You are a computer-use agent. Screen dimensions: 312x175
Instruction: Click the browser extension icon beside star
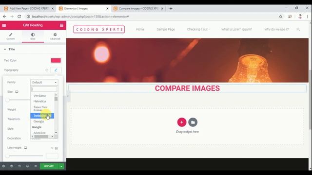(290, 17)
